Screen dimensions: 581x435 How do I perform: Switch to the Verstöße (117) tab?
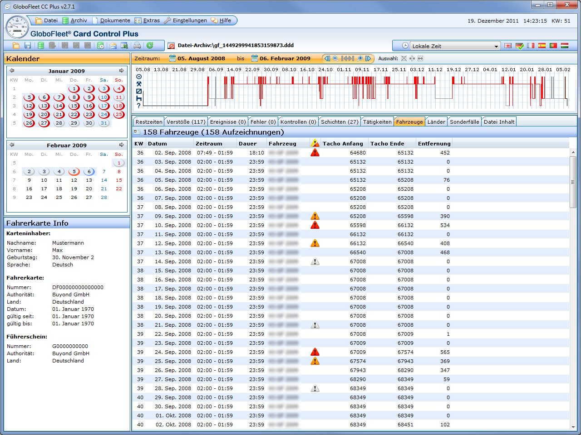(186, 122)
